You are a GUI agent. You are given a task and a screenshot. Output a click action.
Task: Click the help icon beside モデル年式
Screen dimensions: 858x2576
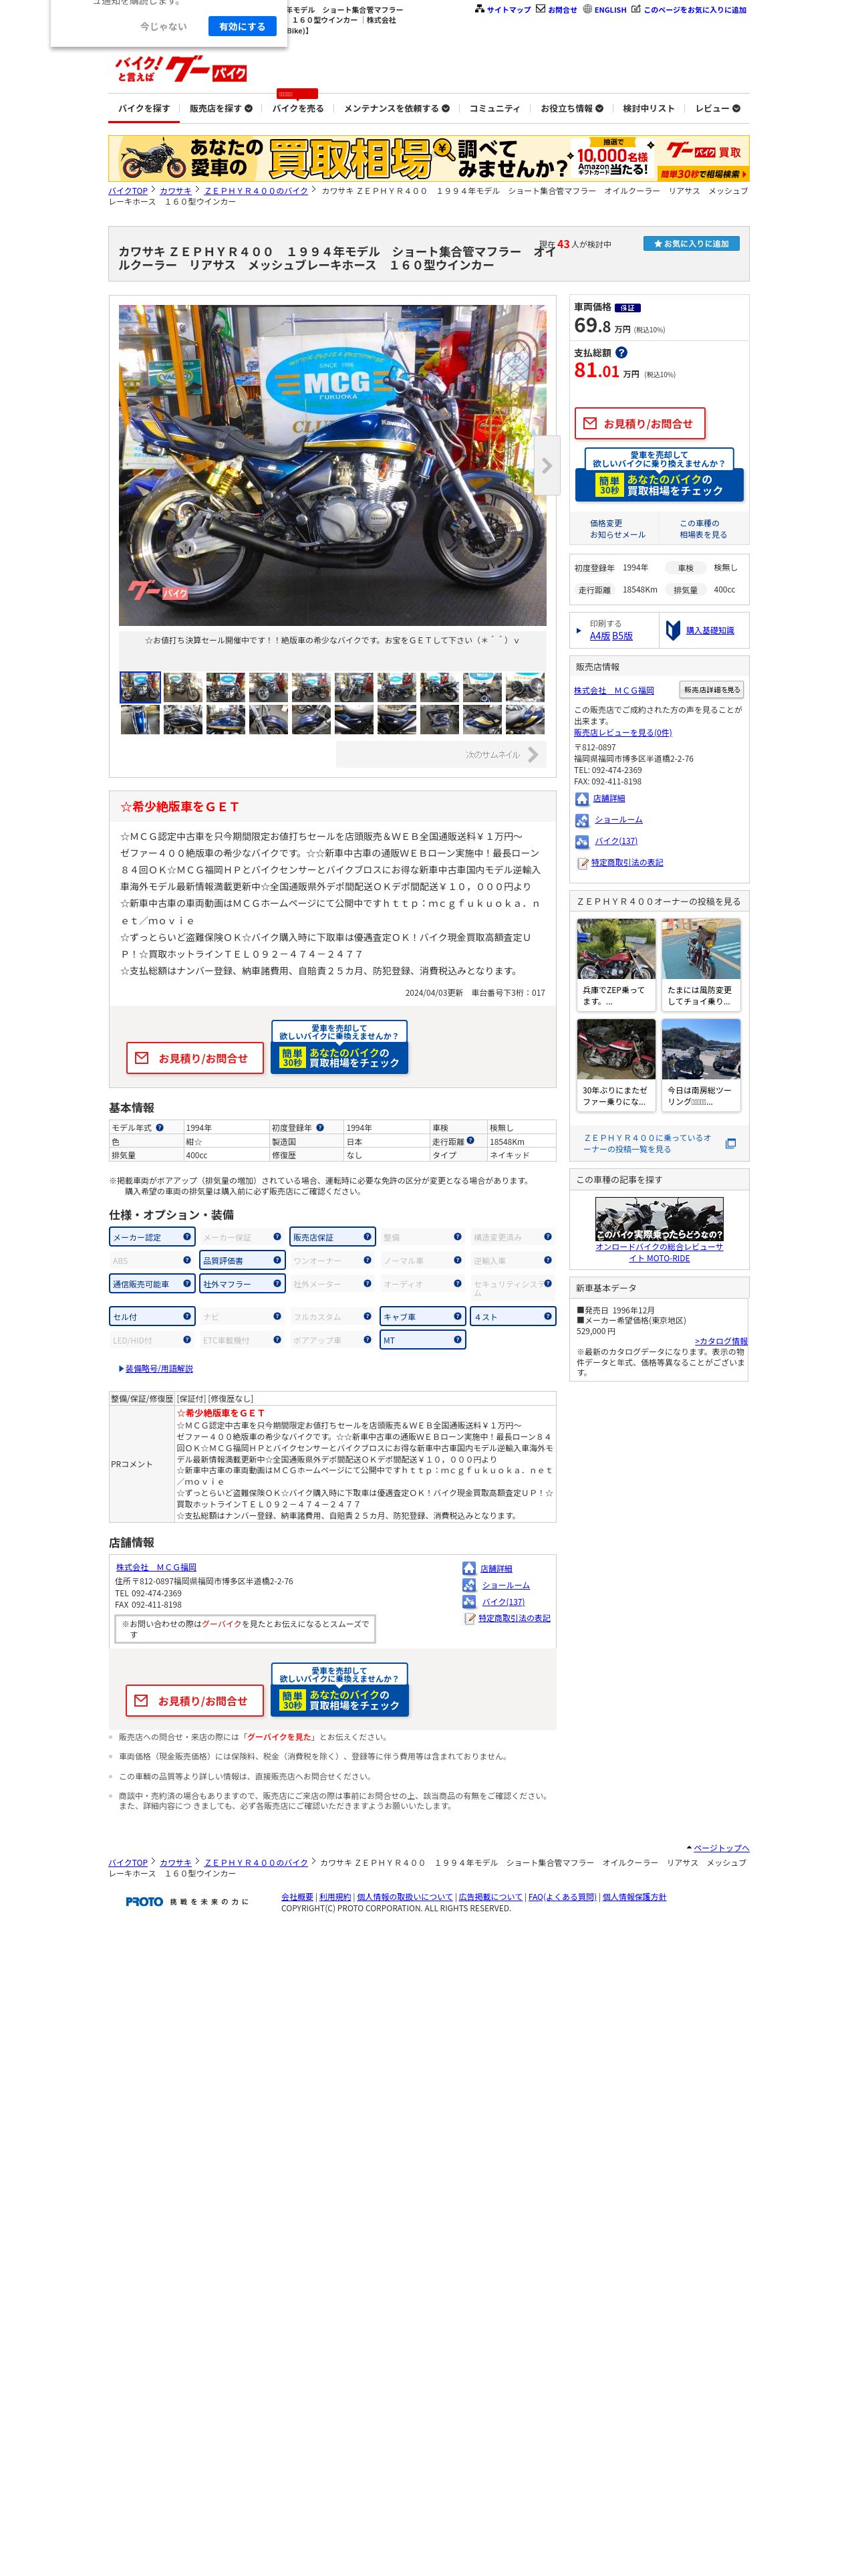click(x=160, y=1127)
